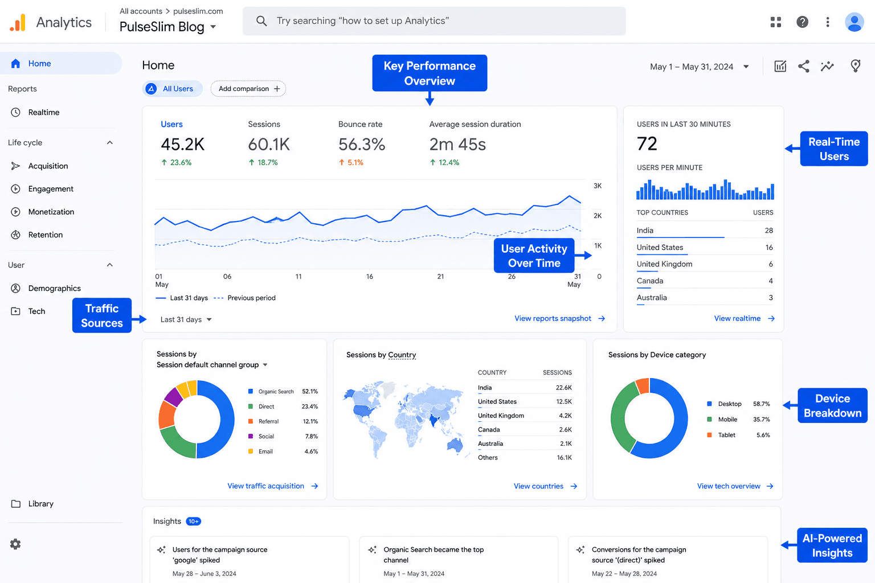Collapse the User section
Viewport: 875px width, 583px height.
tap(110, 265)
